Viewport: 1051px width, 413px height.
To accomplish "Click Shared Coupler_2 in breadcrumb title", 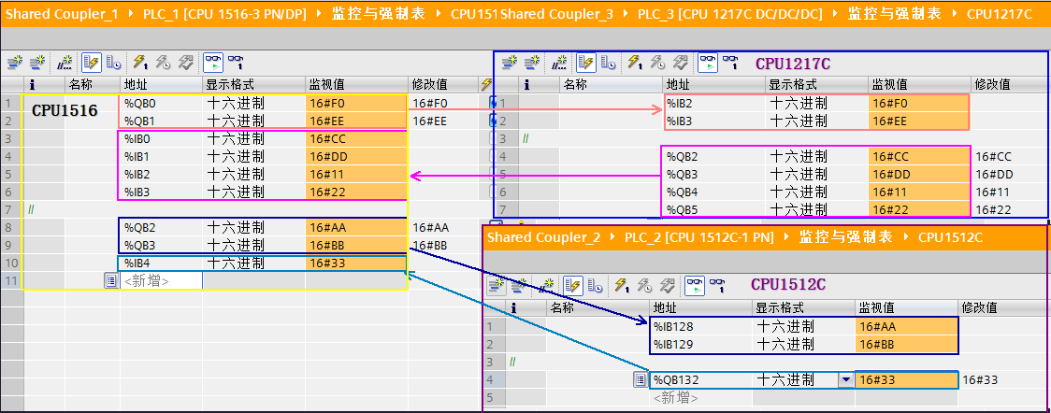I will point(543,237).
